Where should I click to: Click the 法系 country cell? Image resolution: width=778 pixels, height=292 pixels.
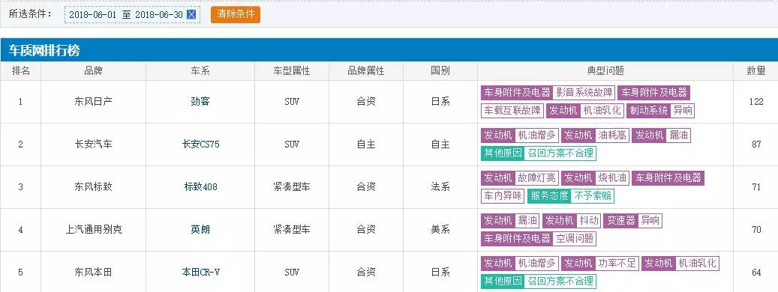tap(440, 187)
